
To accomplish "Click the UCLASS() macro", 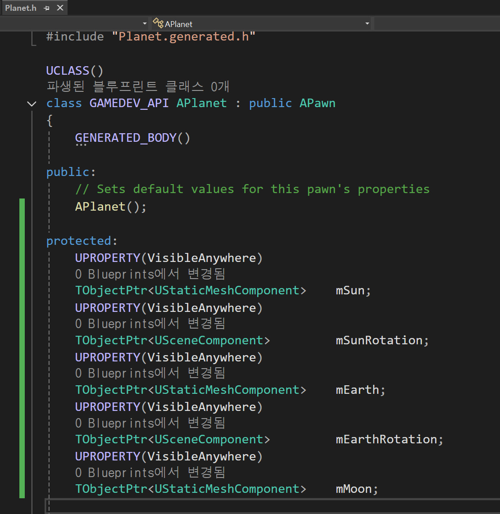I will tap(74, 71).
